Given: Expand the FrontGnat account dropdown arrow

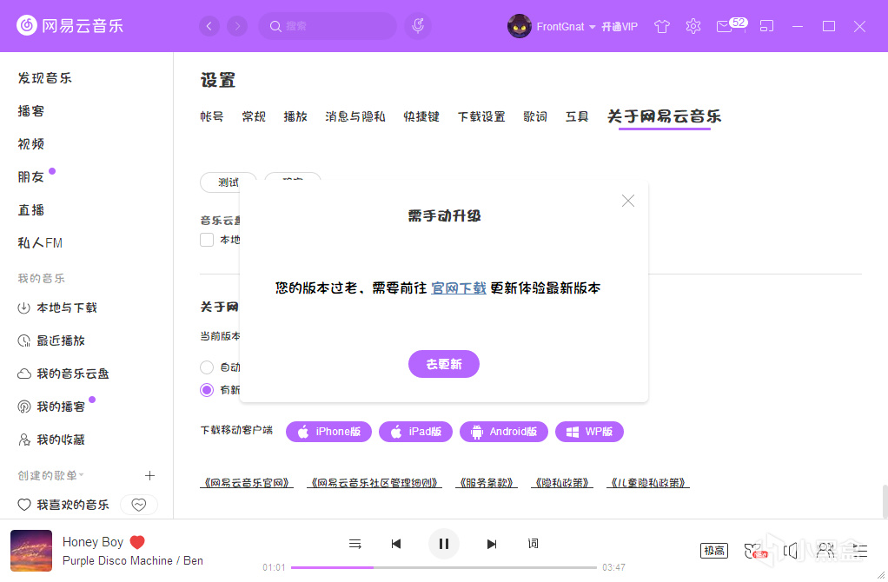Looking at the screenshot, I should click(593, 27).
